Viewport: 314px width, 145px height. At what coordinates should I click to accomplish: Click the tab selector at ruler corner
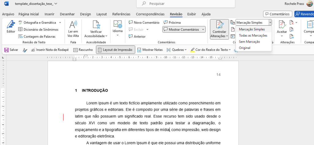pos(3,58)
